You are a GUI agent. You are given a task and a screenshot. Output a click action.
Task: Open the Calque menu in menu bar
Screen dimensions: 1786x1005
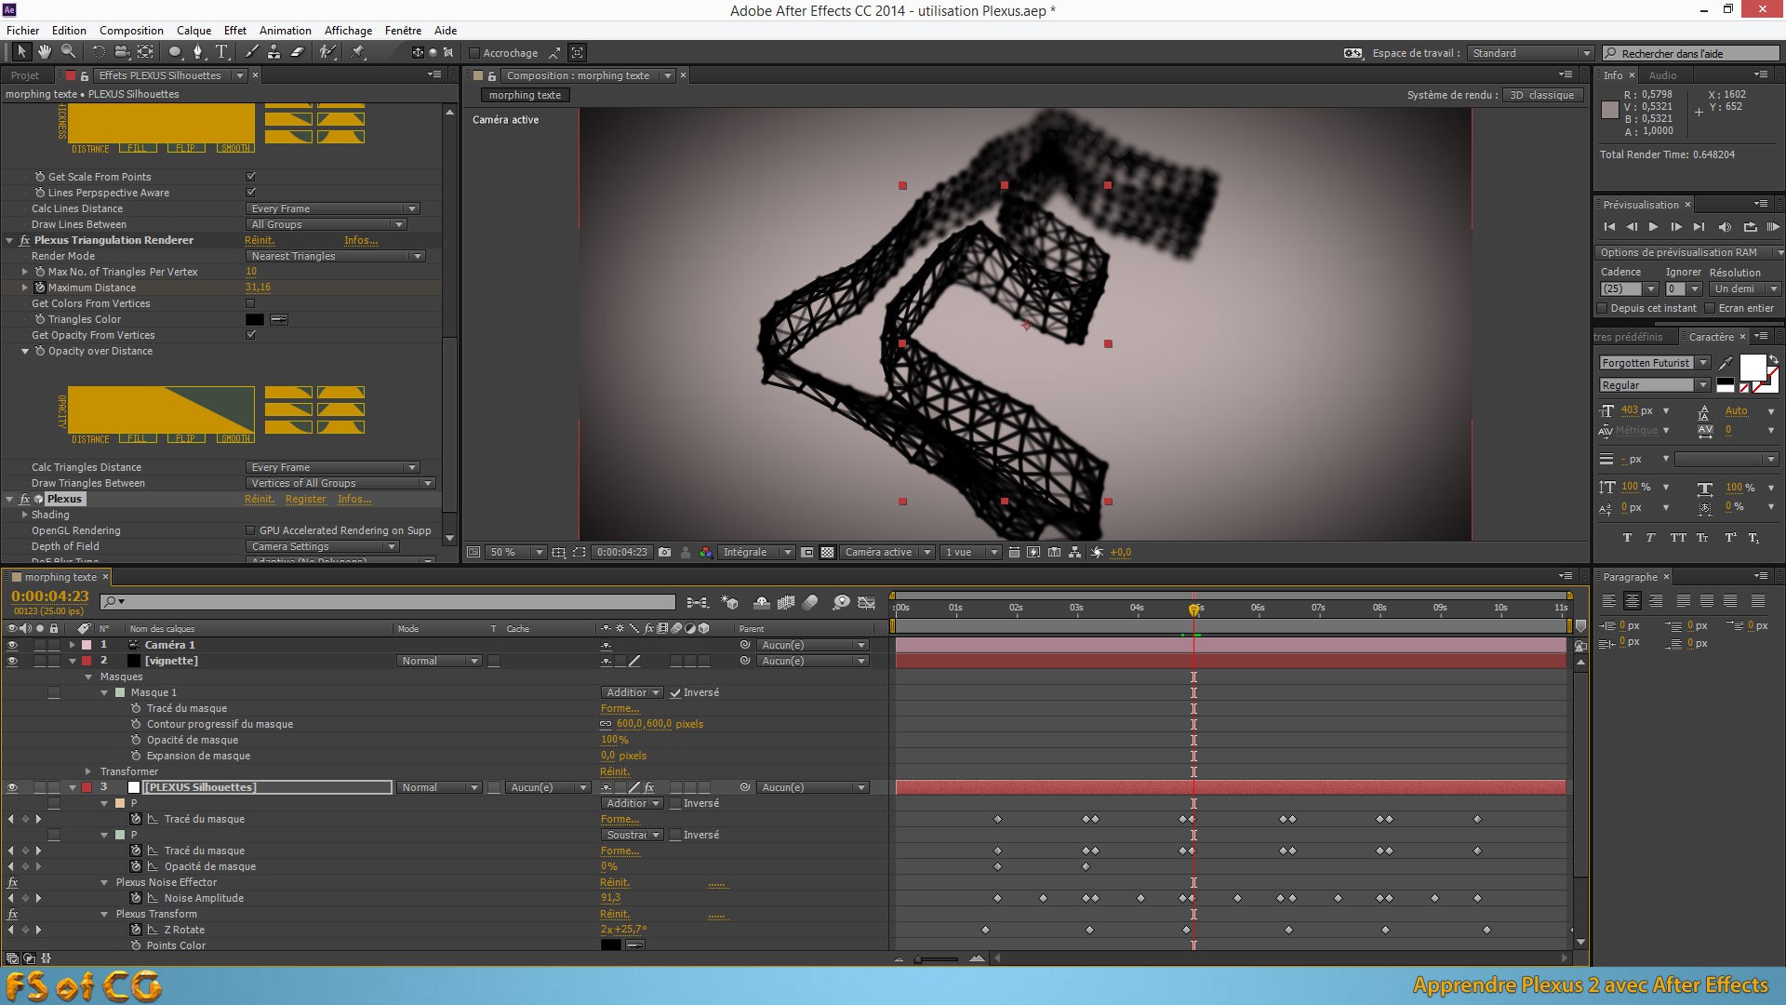(192, 30)
